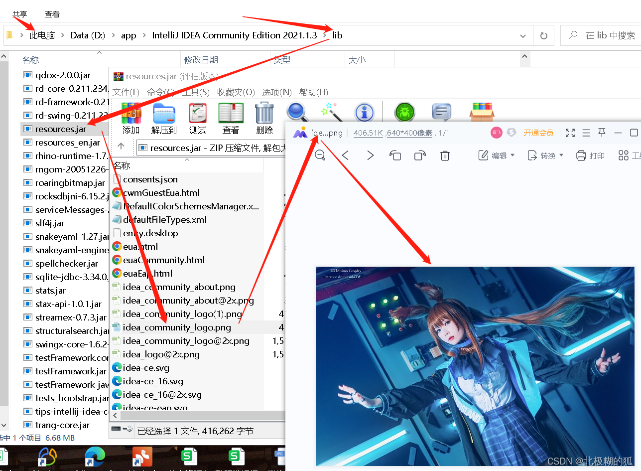Open WinRAR 帮助(H) menu

[x=314, y=92]
